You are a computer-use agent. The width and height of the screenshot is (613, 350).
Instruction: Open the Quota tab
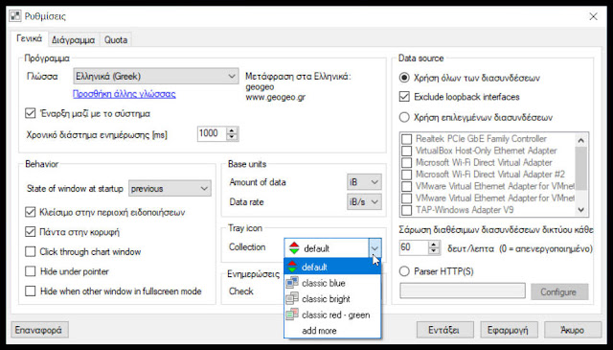point(116,40)
